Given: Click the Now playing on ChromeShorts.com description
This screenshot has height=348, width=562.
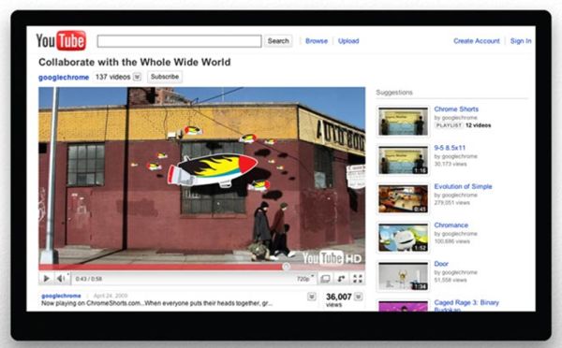Looking at the screenshot, I should [x=156, y=303].
